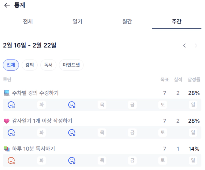Open the 감사일기 1개 이상 작성하기 routine
The height and width of the screenshot is (170, 205).
tap(42, 121)
